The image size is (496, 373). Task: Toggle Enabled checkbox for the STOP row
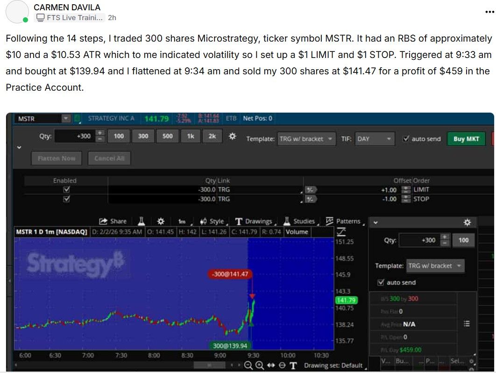click(66, 199)
